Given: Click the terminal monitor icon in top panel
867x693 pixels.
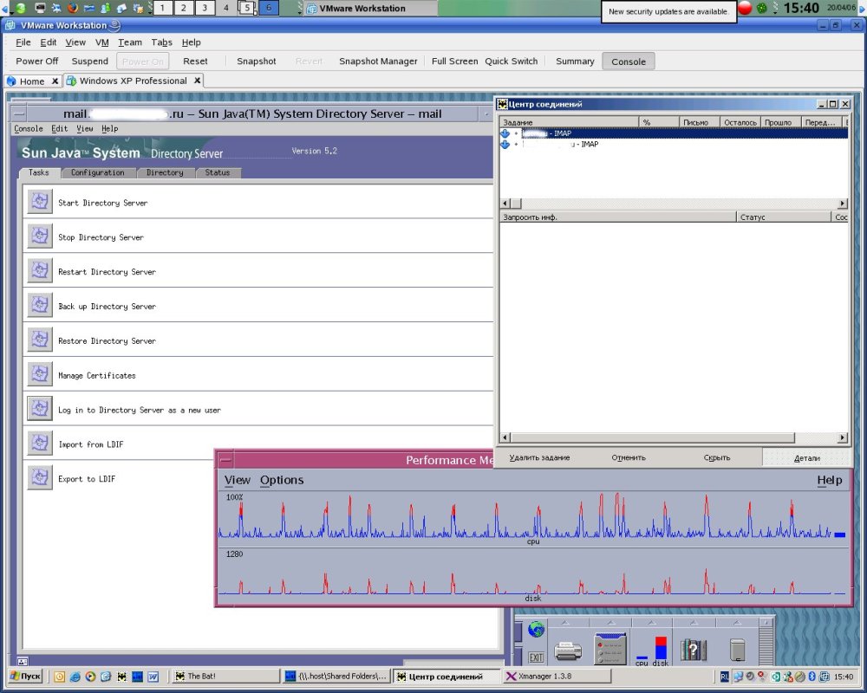Looking at the screenshot, I should (x=40, y=8).
